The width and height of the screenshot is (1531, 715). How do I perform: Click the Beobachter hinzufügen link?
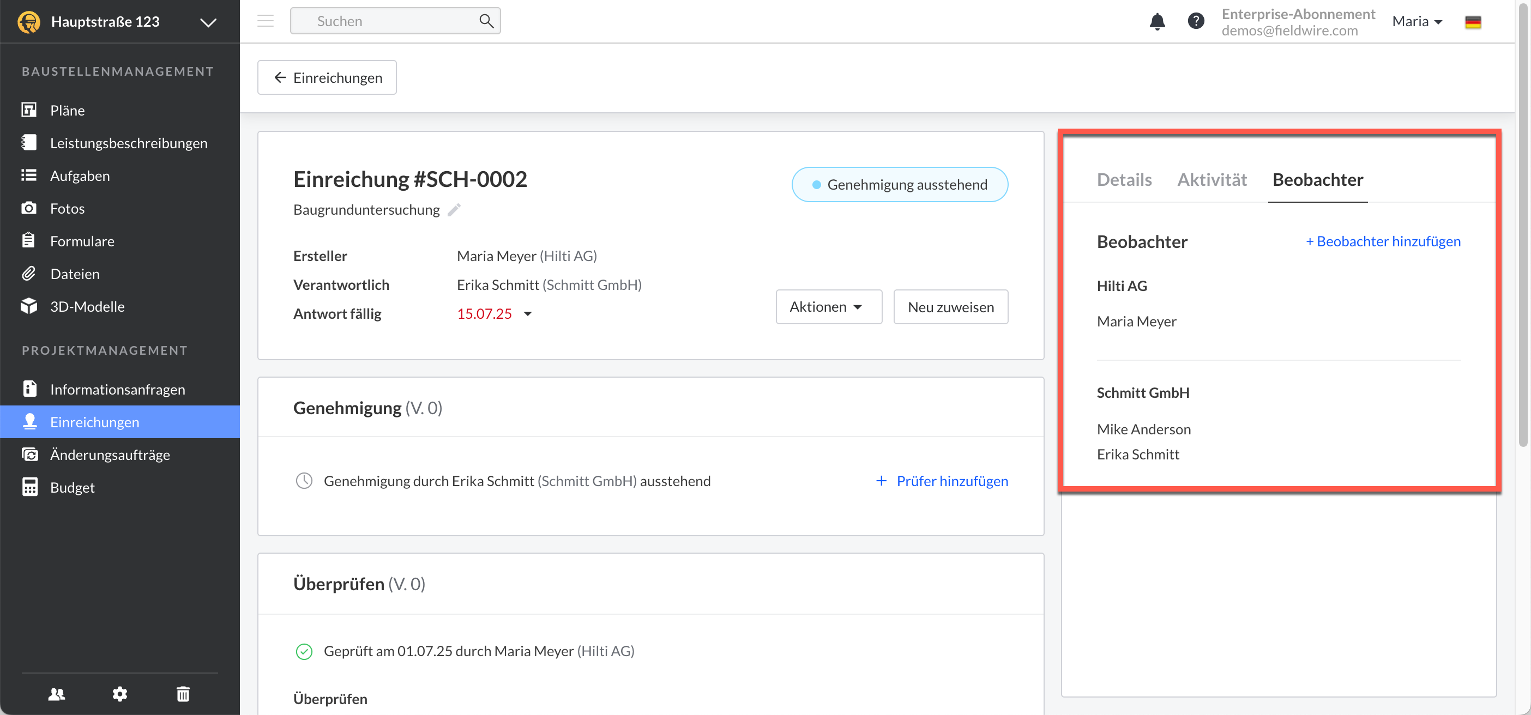pos(1382,241)
